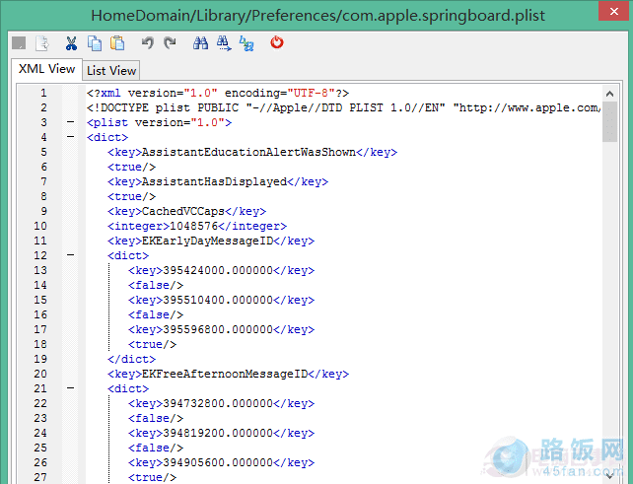Click key 395510400.000000 line
Viewport: 633px width, 484px height.
tap(221, 300)
